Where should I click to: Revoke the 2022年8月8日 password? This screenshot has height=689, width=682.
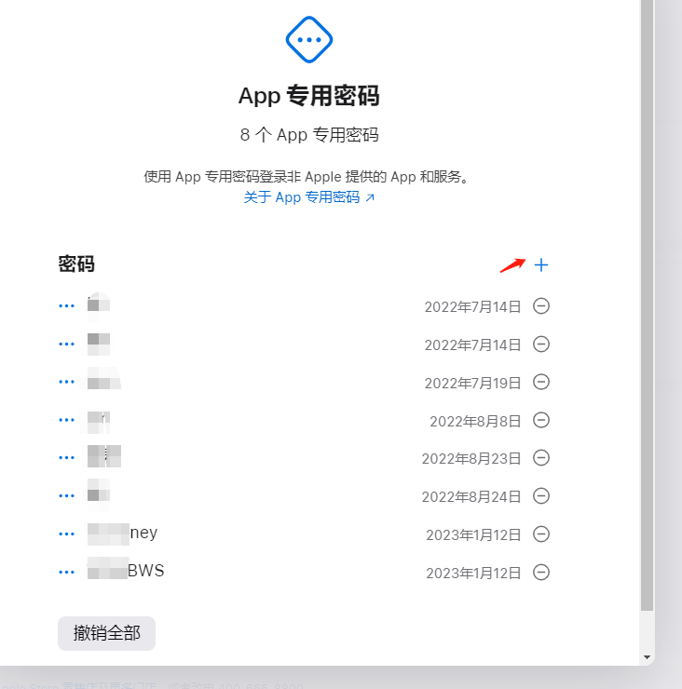pos(541,420)
